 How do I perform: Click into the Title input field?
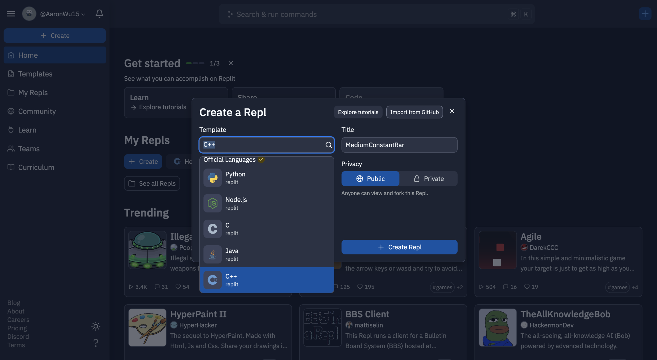click(x=399, y=145)
